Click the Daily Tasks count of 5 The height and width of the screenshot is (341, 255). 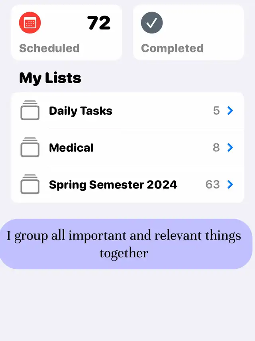click(216, 110)
